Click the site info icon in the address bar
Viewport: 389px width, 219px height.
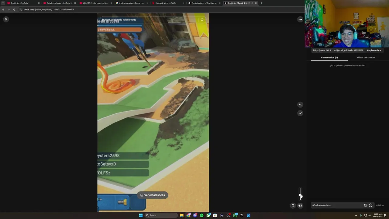click(x=21, y=9)
